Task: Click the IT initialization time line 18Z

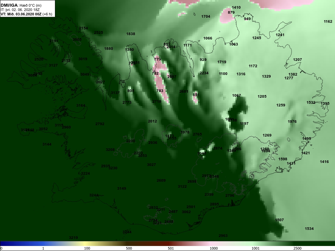Action: 20,10
